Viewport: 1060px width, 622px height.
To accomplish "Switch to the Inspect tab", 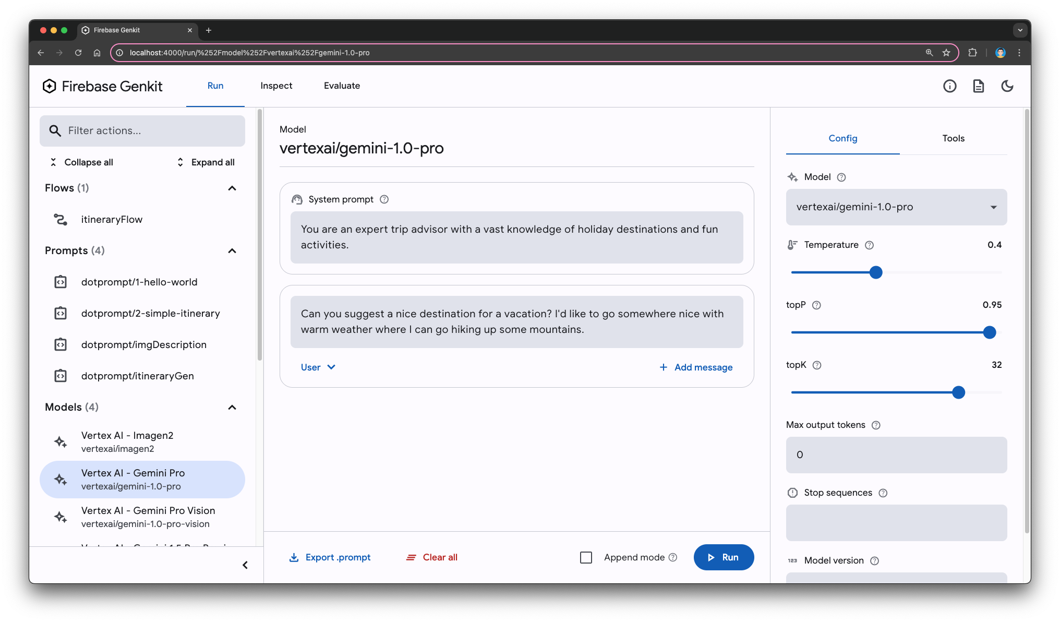I will [276, 86].
